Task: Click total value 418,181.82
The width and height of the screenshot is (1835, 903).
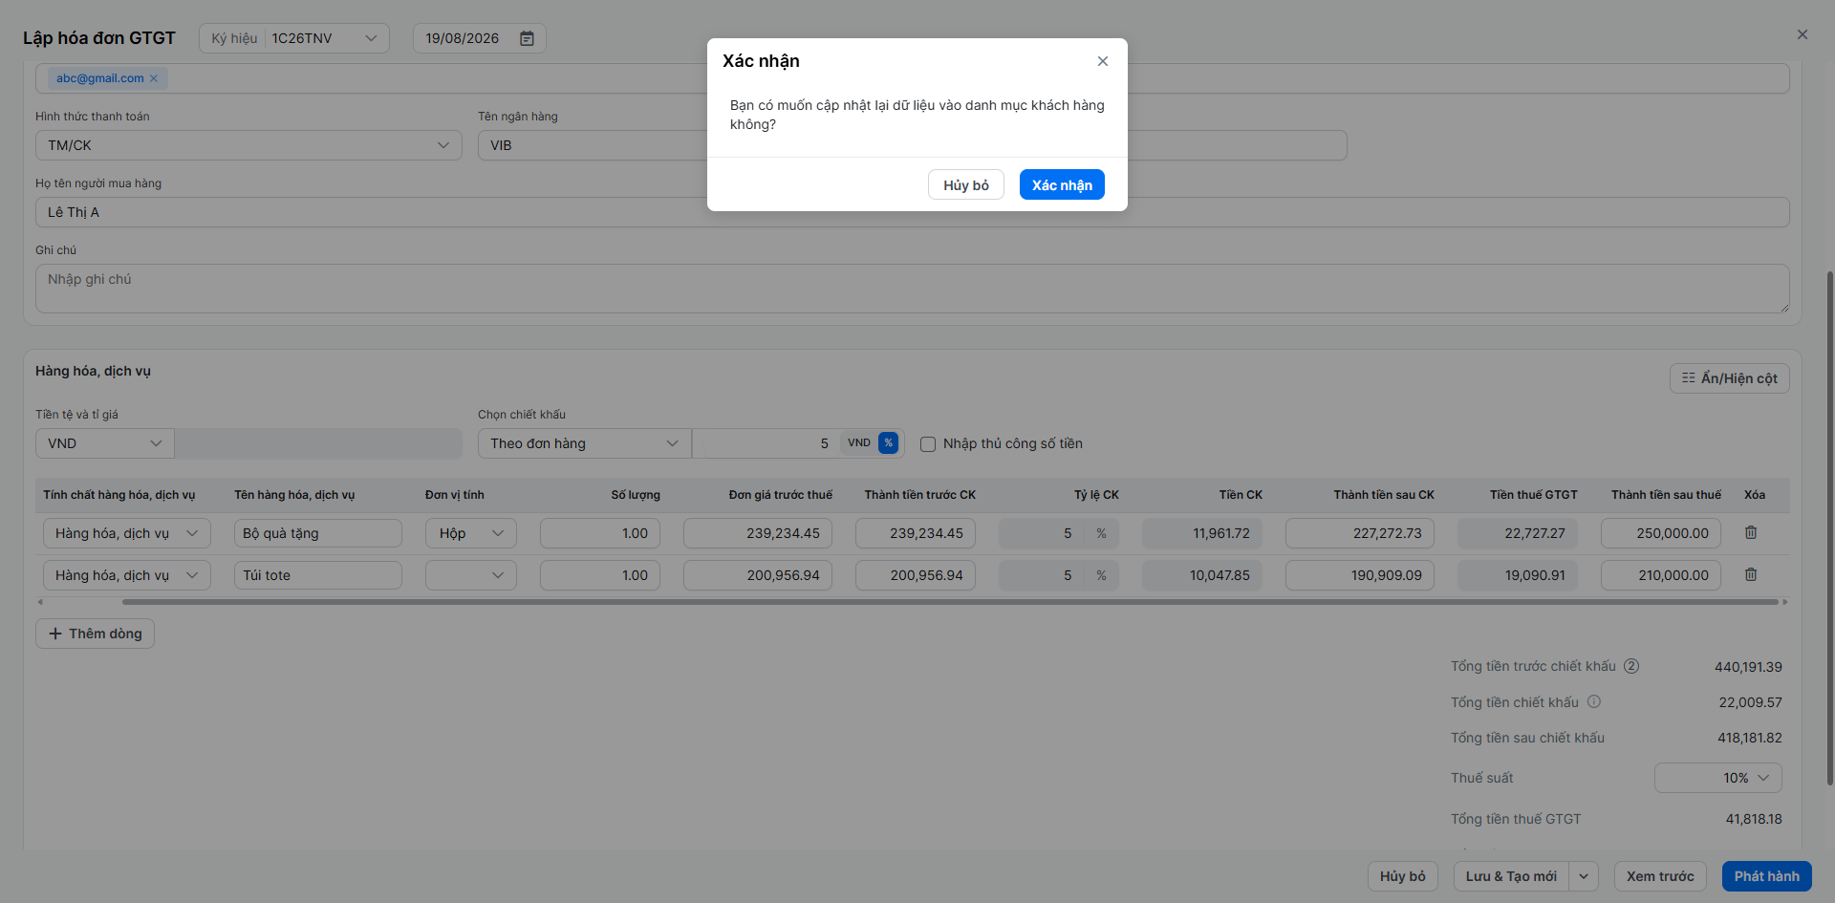Action: [1749, 738]
